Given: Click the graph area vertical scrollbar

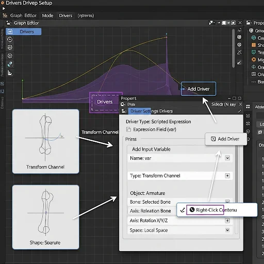Looking at the screenshot, I should click(x=233, y=48).
